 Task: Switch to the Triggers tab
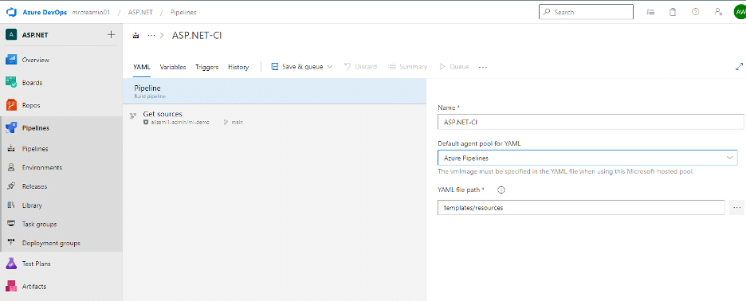pos(207,67)
